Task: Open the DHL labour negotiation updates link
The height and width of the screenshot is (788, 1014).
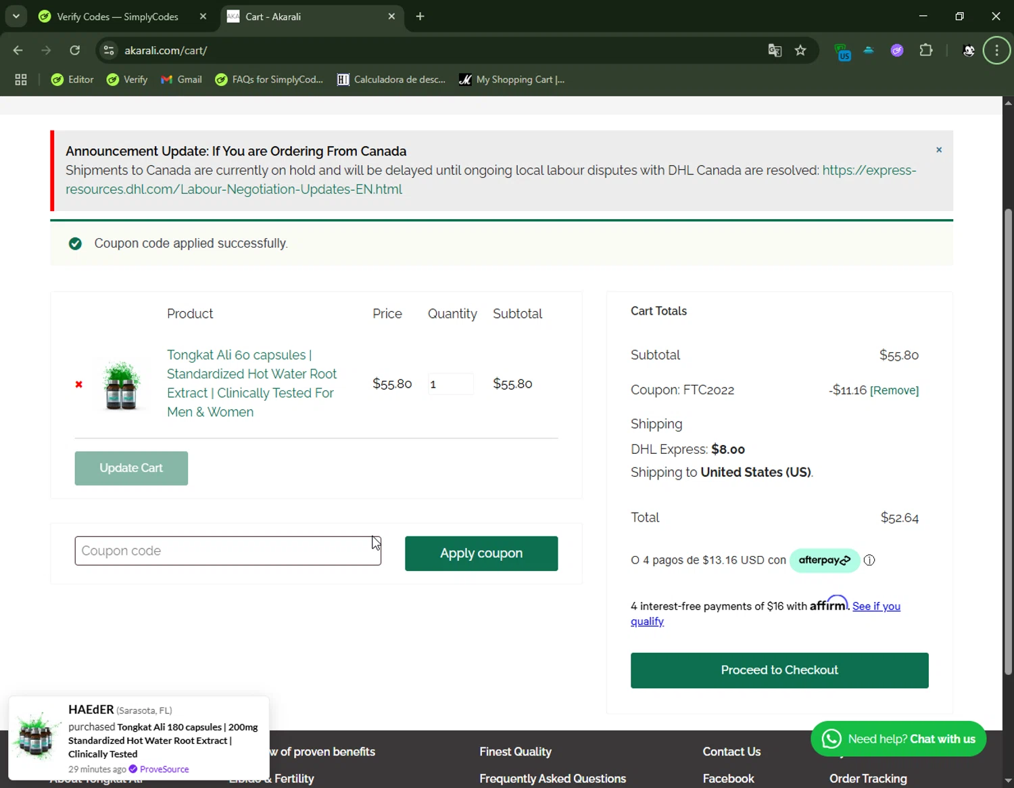Action: [x=491, y=180]
